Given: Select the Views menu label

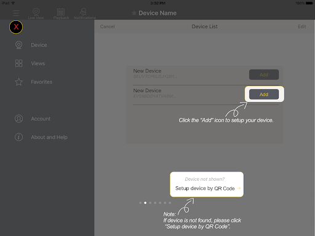Looking at the screenshot, I should tap(38, 63).
